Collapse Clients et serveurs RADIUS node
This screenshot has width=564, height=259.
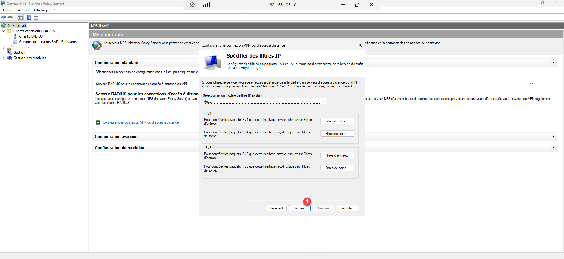point(4,31)
